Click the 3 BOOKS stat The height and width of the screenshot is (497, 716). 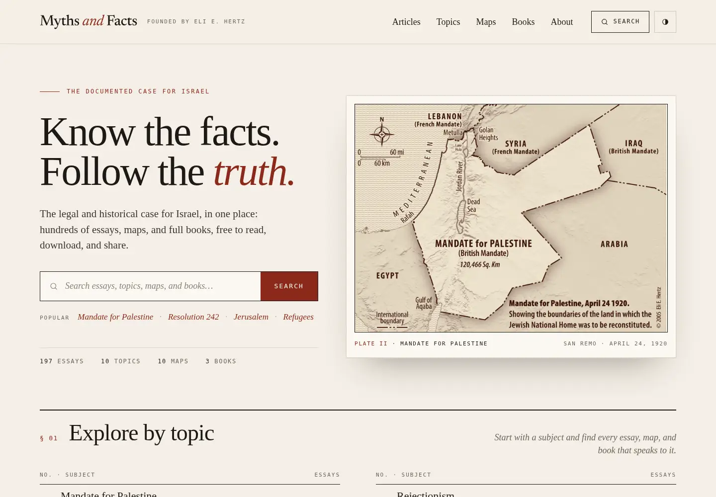tap(221, 361)
